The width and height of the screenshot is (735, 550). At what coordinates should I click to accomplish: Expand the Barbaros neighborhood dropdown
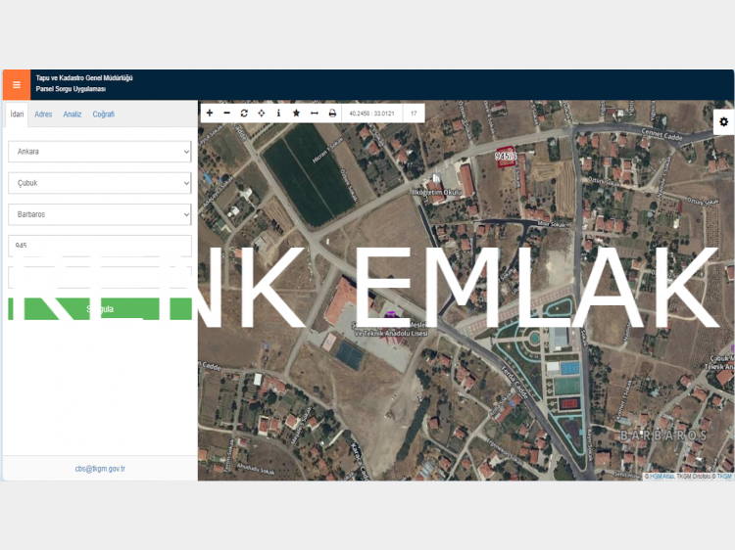click(100, 214)
